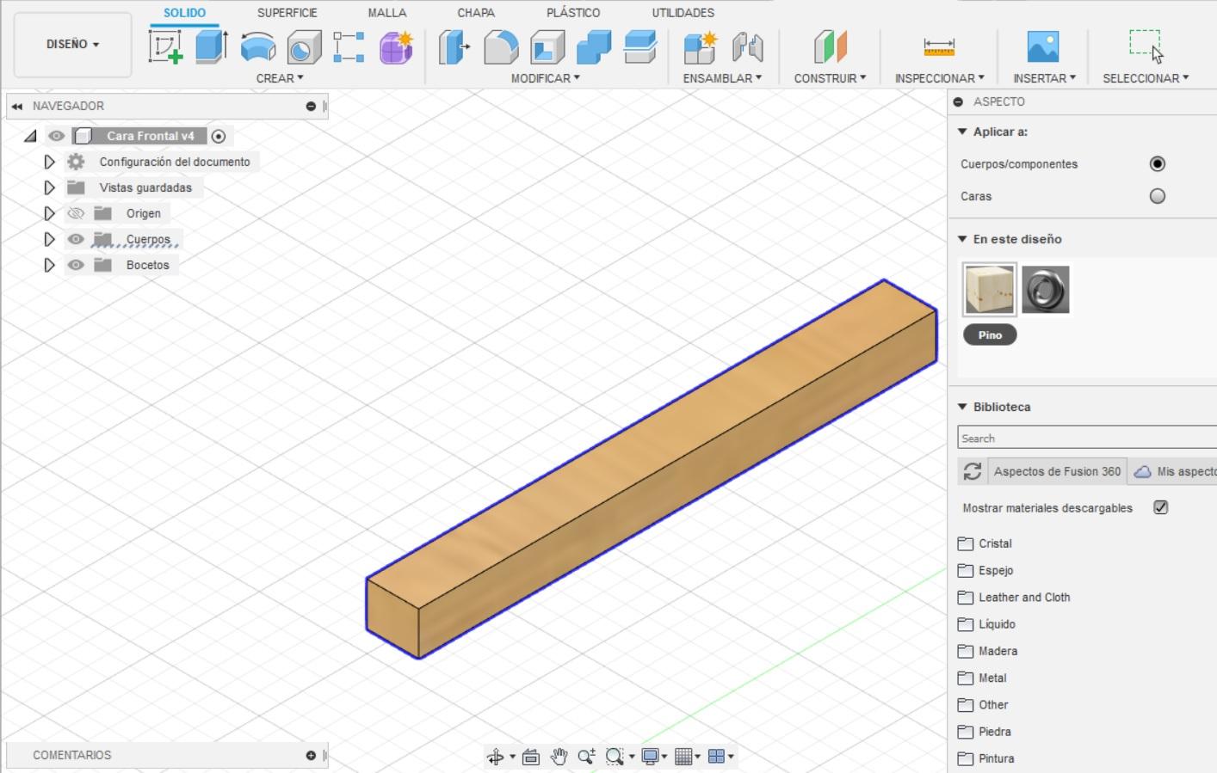Select the Mis aspectos tab
This screenshot has height=773, width=1217.
(1174, 471)
